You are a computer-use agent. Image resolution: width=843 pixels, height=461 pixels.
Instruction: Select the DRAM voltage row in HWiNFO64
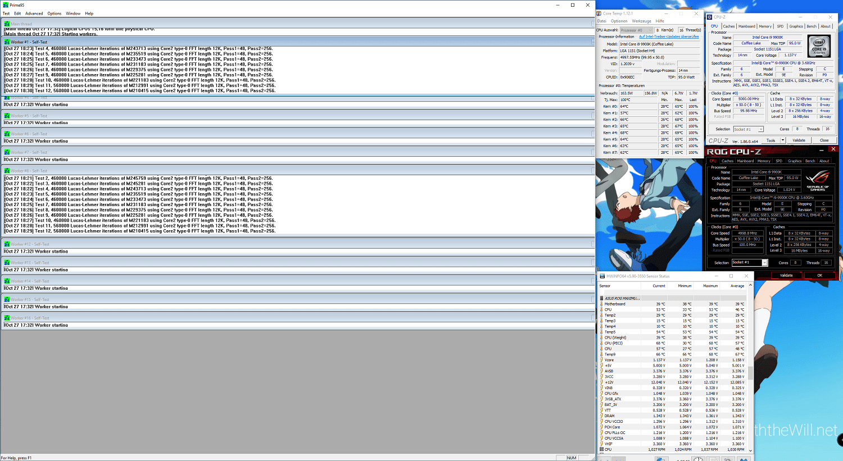(673, 416)
